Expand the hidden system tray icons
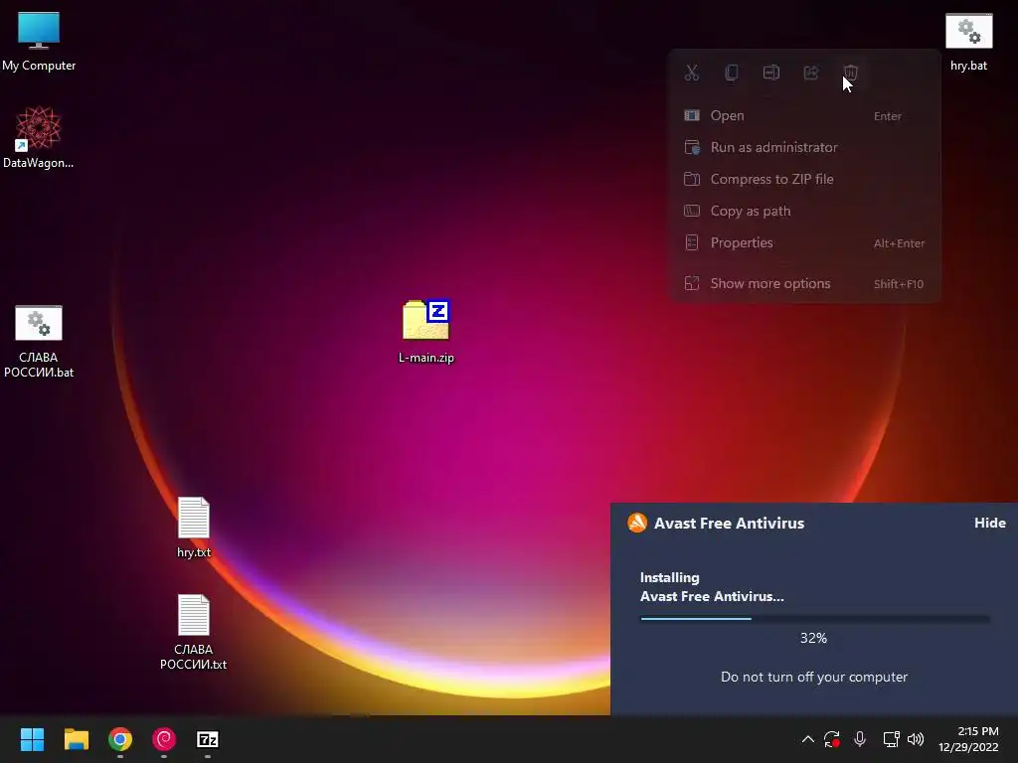The image size is (1018, 763). pyautogui.click(x=807, y=739)
